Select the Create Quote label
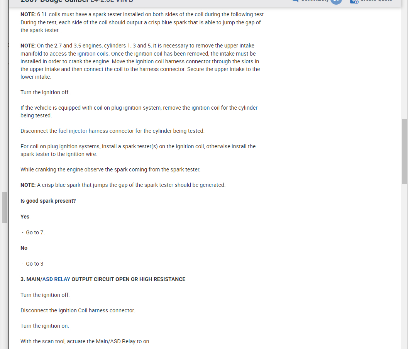 pyautogui.click(x=376, y=1)
